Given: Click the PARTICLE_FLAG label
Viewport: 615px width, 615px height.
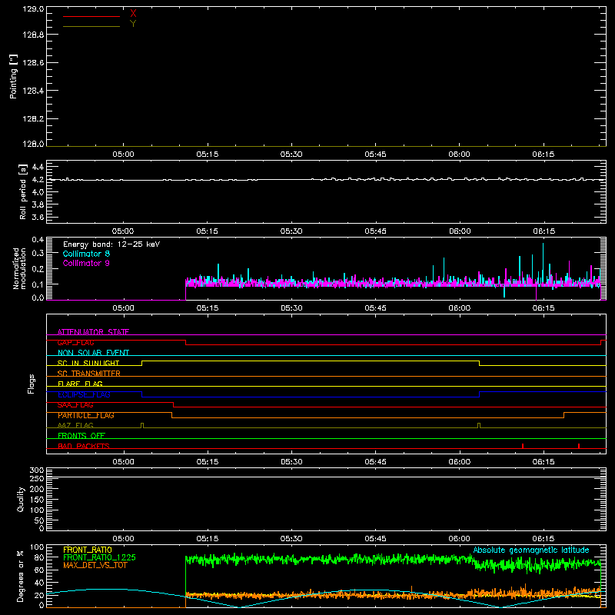Looking at the screenshot, I should click(86, 415).
